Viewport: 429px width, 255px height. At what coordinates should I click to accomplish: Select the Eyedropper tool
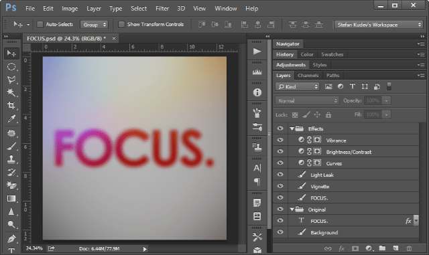tap(11, 119)
